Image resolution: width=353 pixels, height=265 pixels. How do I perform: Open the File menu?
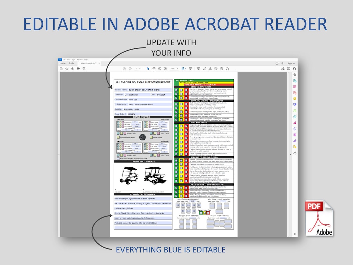point(60,60)
